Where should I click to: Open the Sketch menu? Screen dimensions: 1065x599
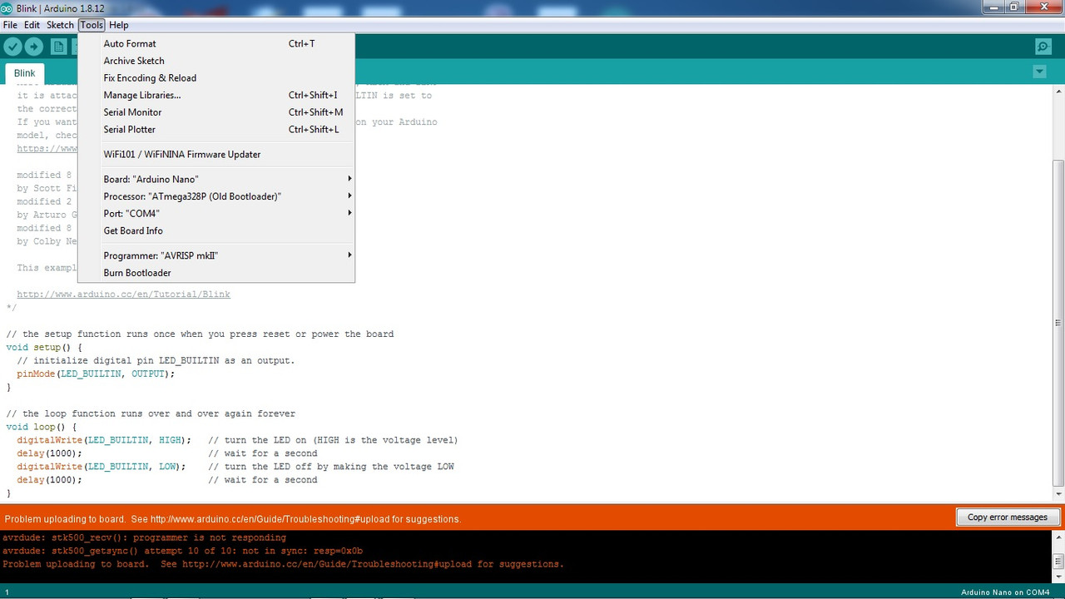click(60, 25)
